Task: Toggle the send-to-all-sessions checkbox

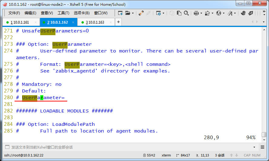Action: click(7, 147)
